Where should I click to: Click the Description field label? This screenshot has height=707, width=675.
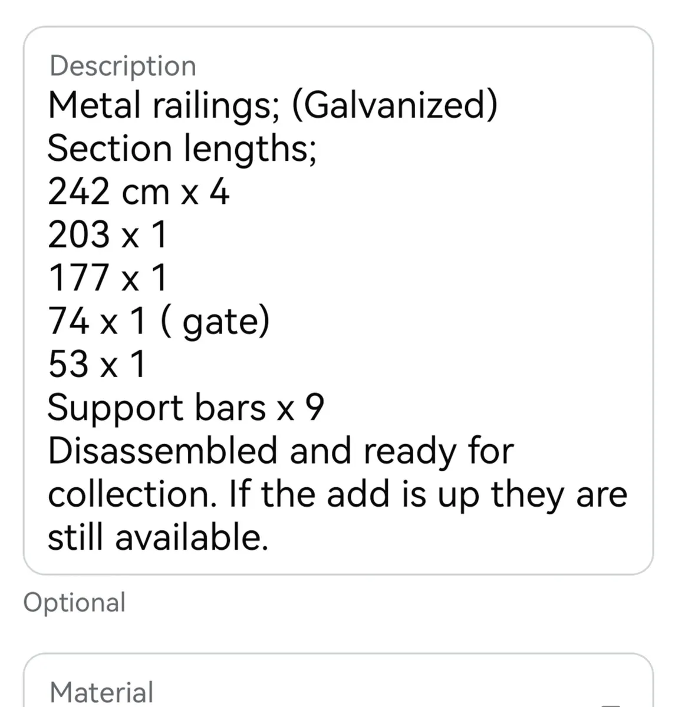click(x=123, y=65)
